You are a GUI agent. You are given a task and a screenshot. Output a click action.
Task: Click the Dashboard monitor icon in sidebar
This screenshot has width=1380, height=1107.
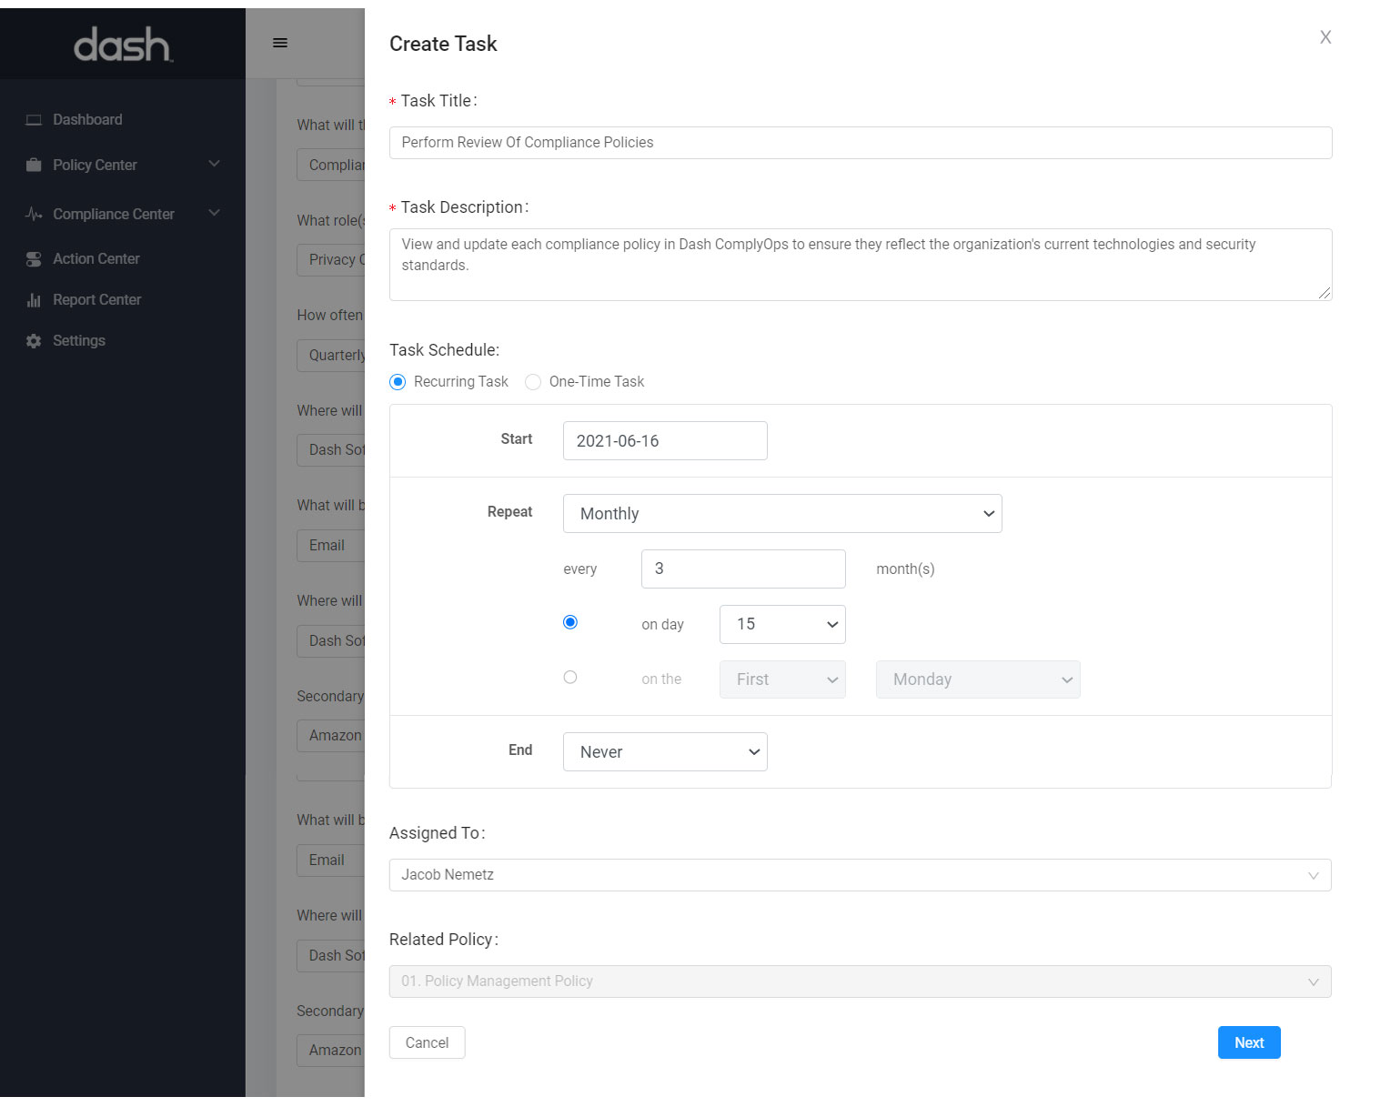[34, 120]
